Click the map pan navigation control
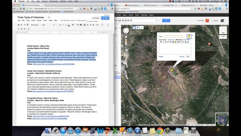This screenshot has height=136, width=241. (x=126, y=31)
